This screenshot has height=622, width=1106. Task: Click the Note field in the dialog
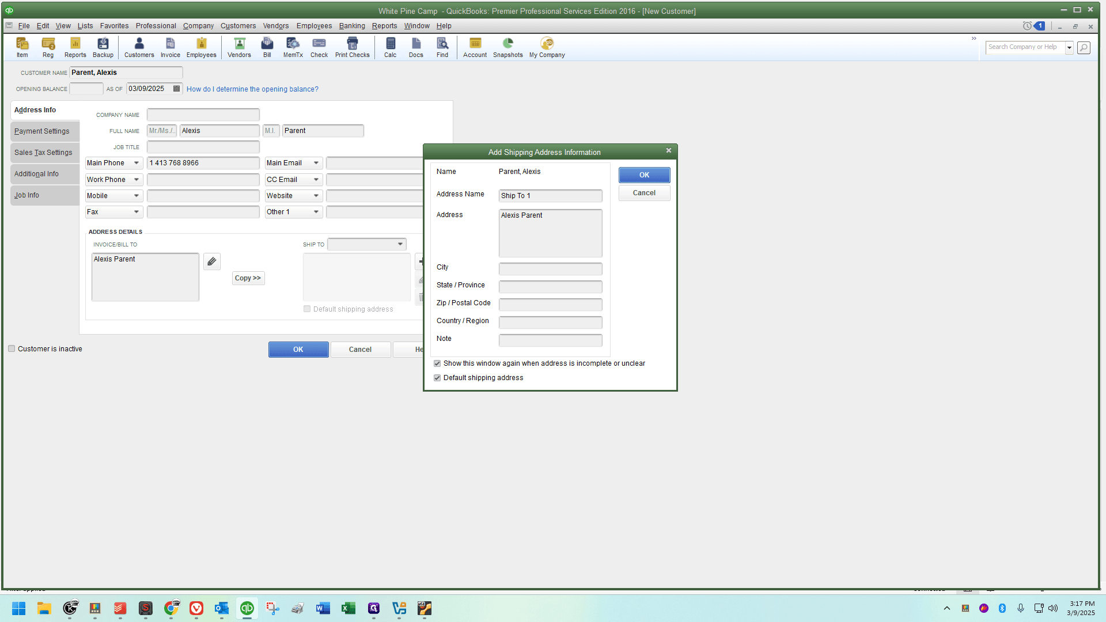550,340
